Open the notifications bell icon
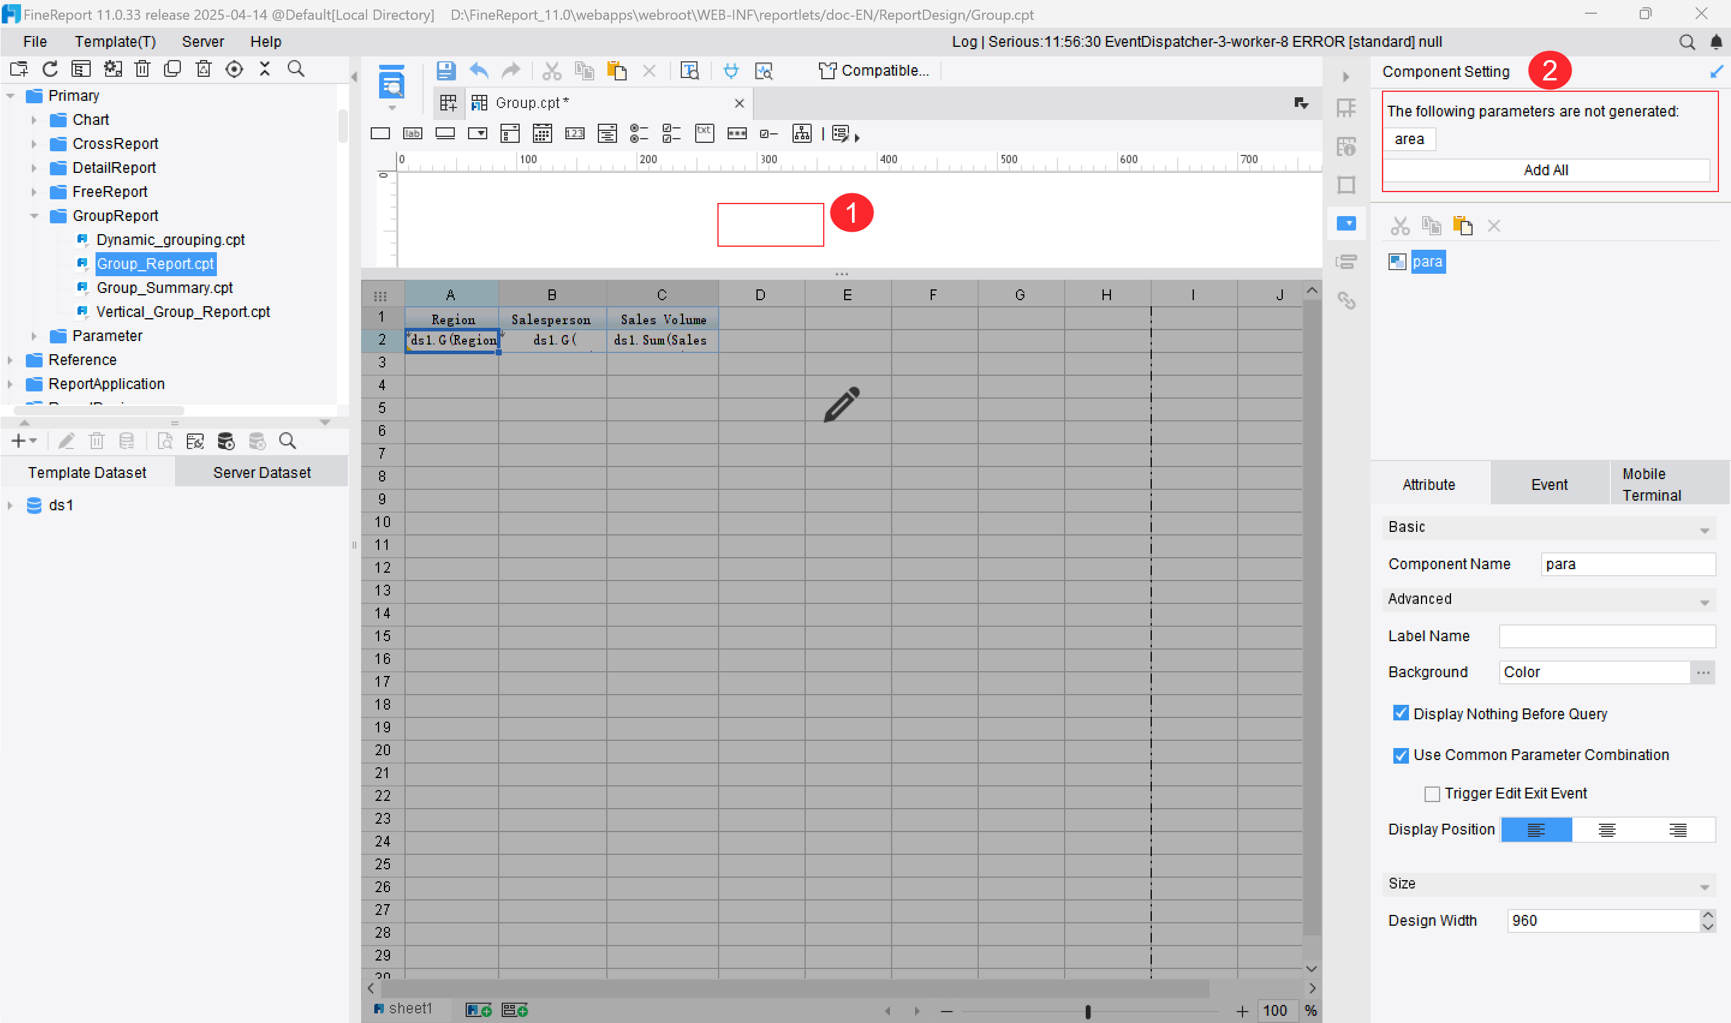 pos(1716,43)
